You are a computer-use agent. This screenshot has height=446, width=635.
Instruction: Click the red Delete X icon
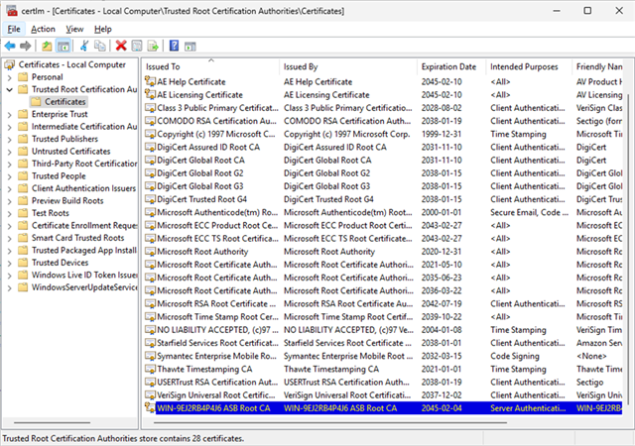point(121,46)
